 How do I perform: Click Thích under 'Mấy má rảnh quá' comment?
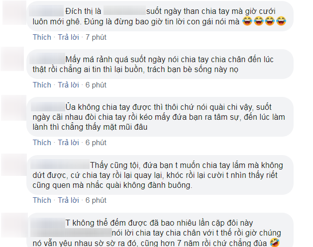tap(42, 85)
